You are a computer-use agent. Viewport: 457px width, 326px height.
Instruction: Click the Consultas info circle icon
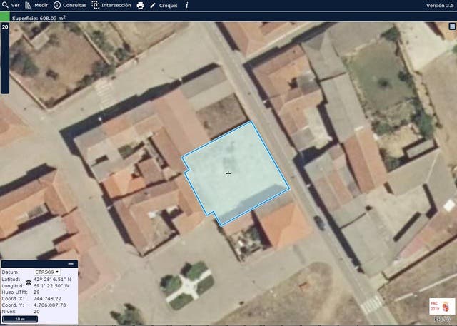(57, 5)
